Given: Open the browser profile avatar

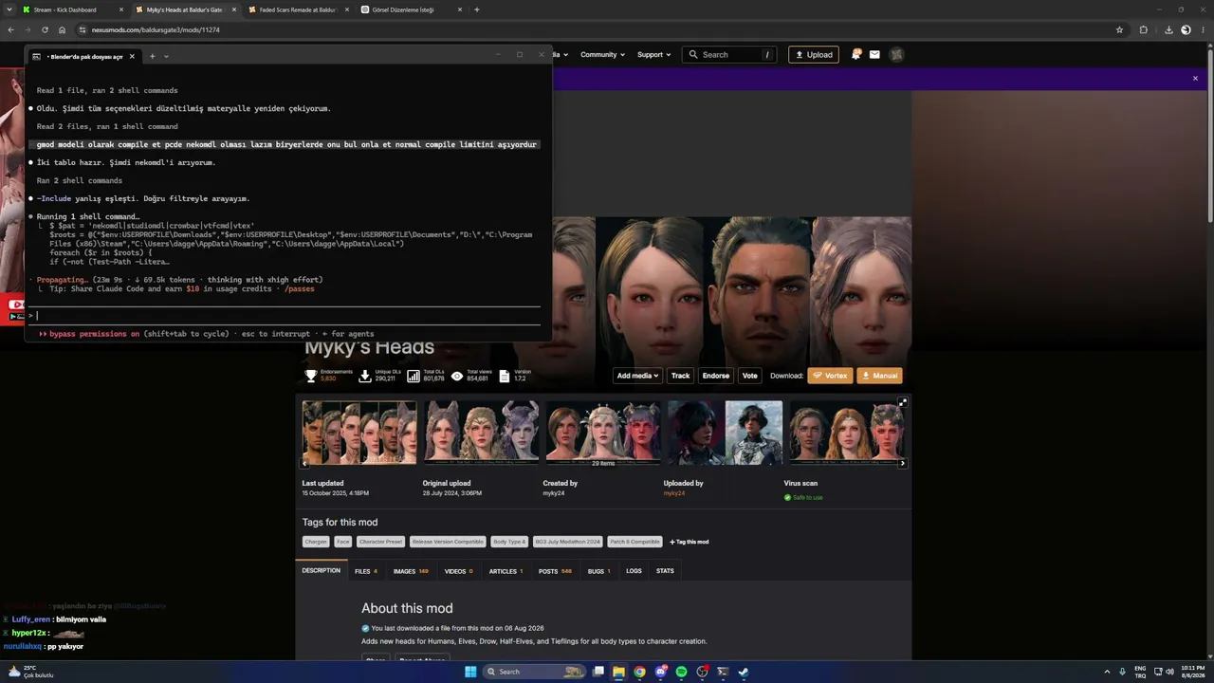Looking at the screenshot, I should [1186, 29].
